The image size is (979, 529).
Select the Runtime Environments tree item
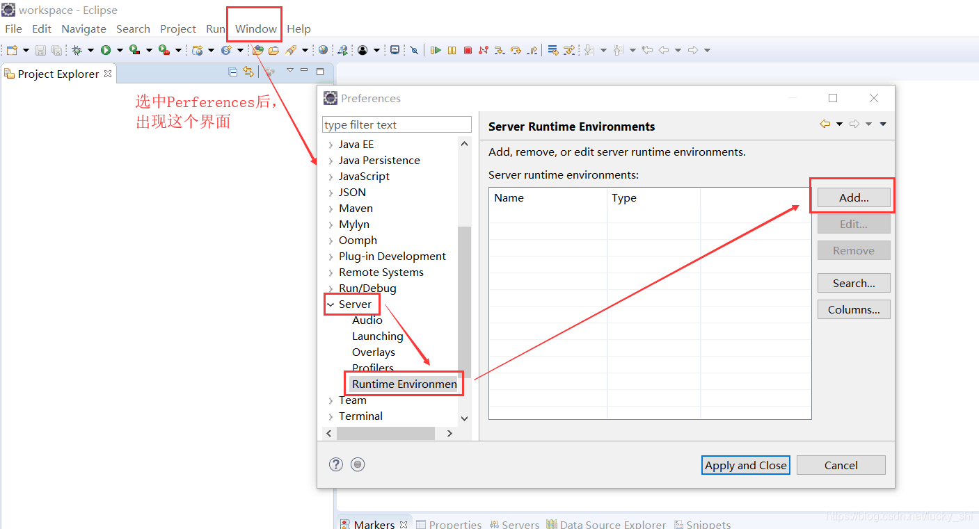[404, 384]
